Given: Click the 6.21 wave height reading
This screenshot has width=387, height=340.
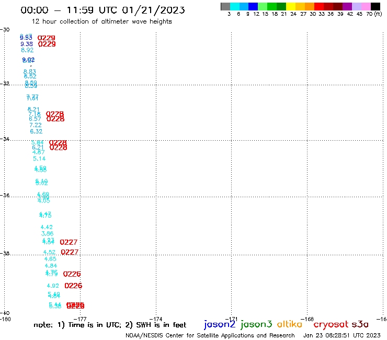Looking at the screenshot, I should point(38,148).
